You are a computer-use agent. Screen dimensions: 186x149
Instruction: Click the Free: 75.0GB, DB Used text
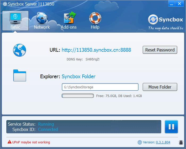119,96
